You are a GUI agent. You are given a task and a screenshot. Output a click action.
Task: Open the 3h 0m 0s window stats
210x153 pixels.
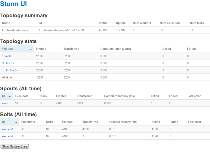8,63
